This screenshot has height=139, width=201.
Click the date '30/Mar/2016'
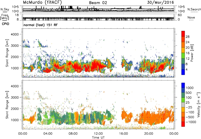pos(161,2)
